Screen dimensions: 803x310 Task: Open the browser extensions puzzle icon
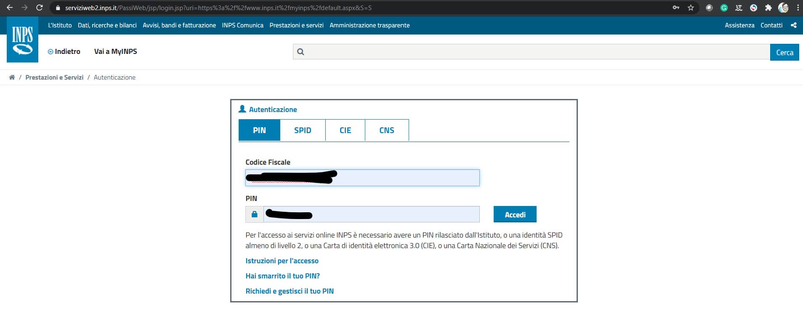(768, 8)
